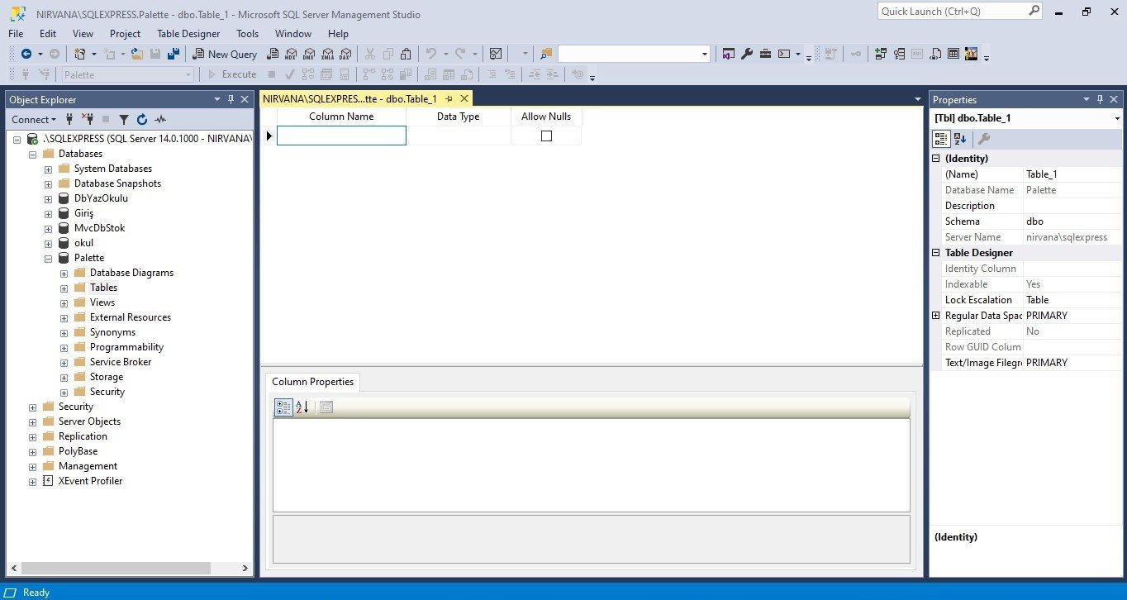The width and height of the screenshot is (1127, 600).
Task: Expand the DbYazOkulu database node
Action: click(x=48, y=198)
